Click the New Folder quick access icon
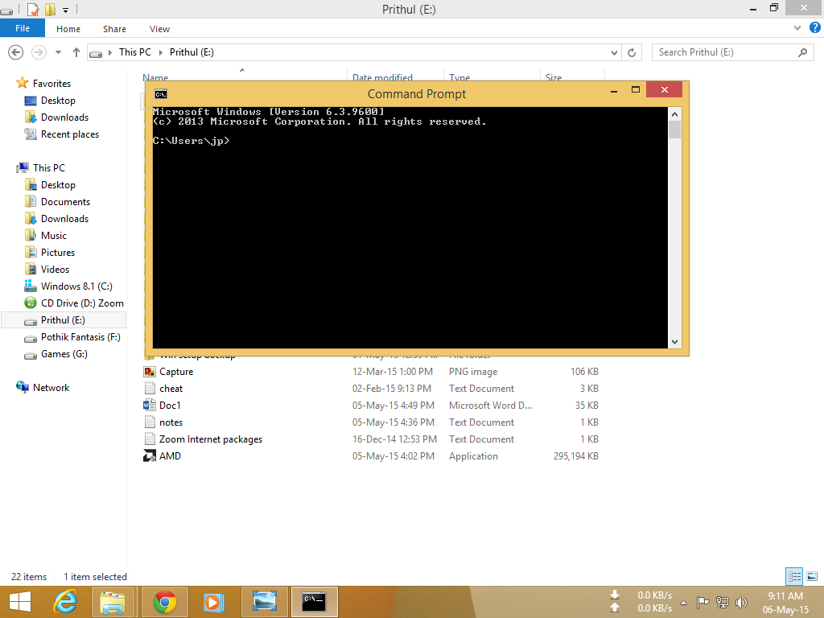This screenshot has height=618, width=824. (50, 9)
